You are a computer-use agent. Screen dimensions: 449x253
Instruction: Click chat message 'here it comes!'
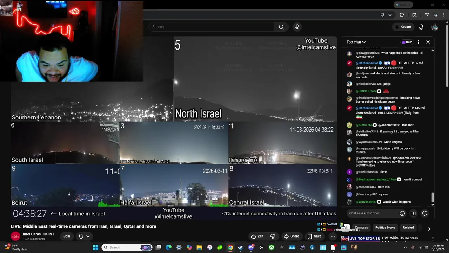coord(412,180)
